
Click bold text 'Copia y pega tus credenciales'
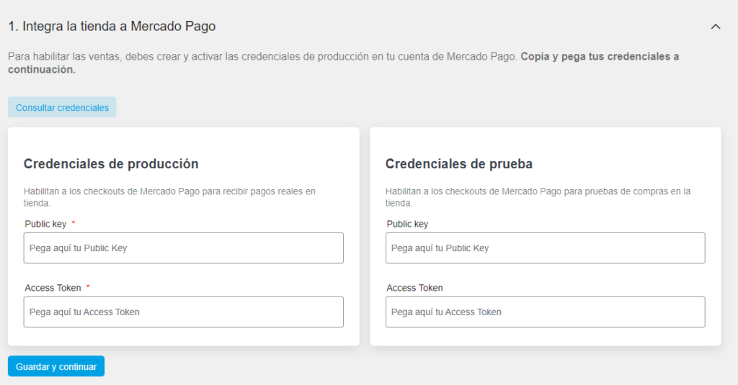click(595, 56)
